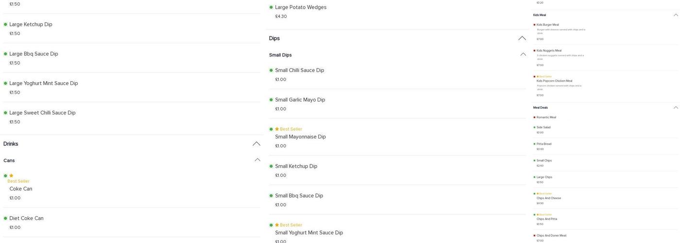
Task: Collapse the Drinks section
Action: coord(256,144)
